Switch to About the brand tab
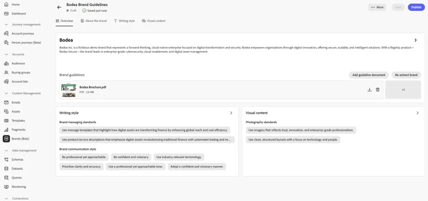The image size is (428, 201). 94,21
